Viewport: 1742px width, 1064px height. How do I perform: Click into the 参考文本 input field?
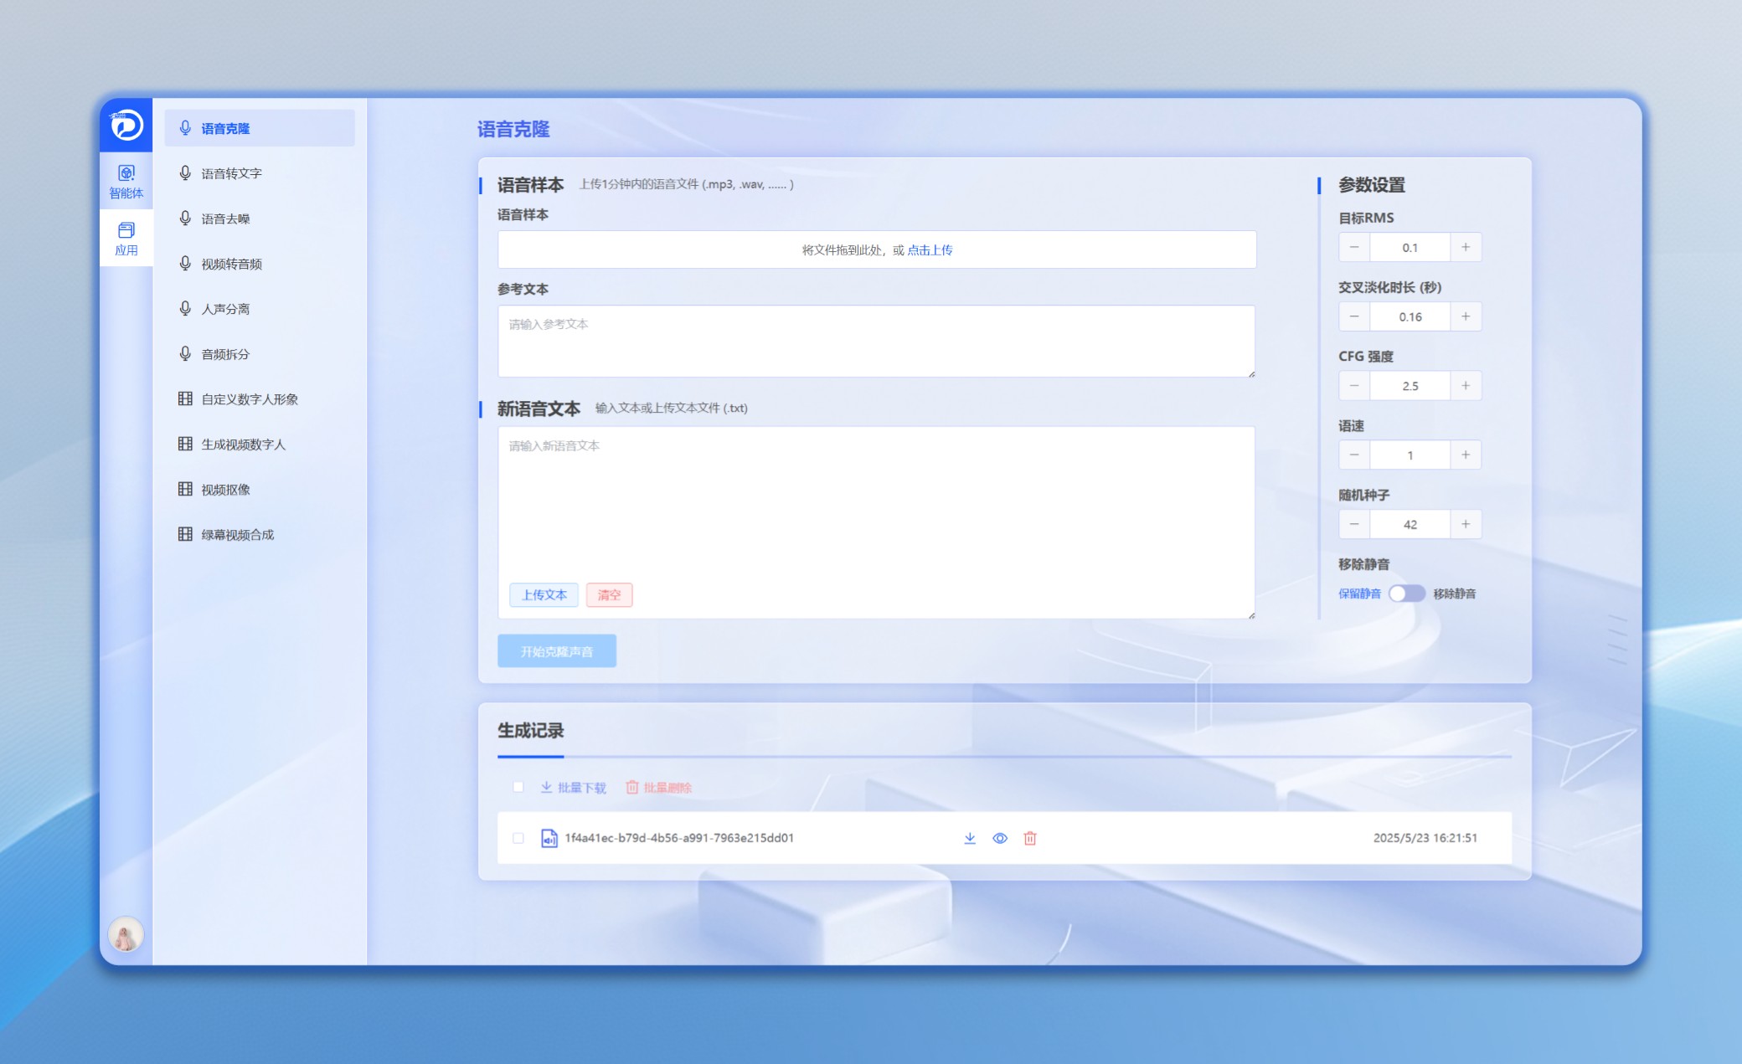click(x=875, y=341)
